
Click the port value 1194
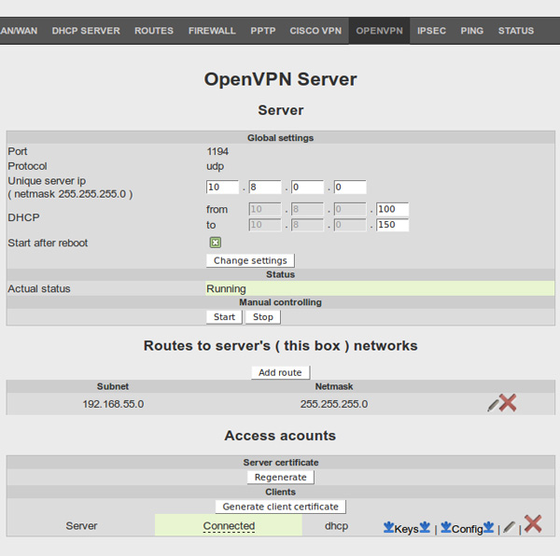pyautogui.click(x=217, y=151)
